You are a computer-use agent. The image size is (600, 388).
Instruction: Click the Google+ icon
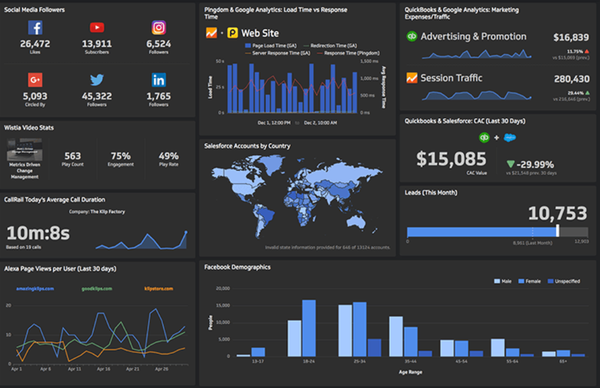[37, 79]
